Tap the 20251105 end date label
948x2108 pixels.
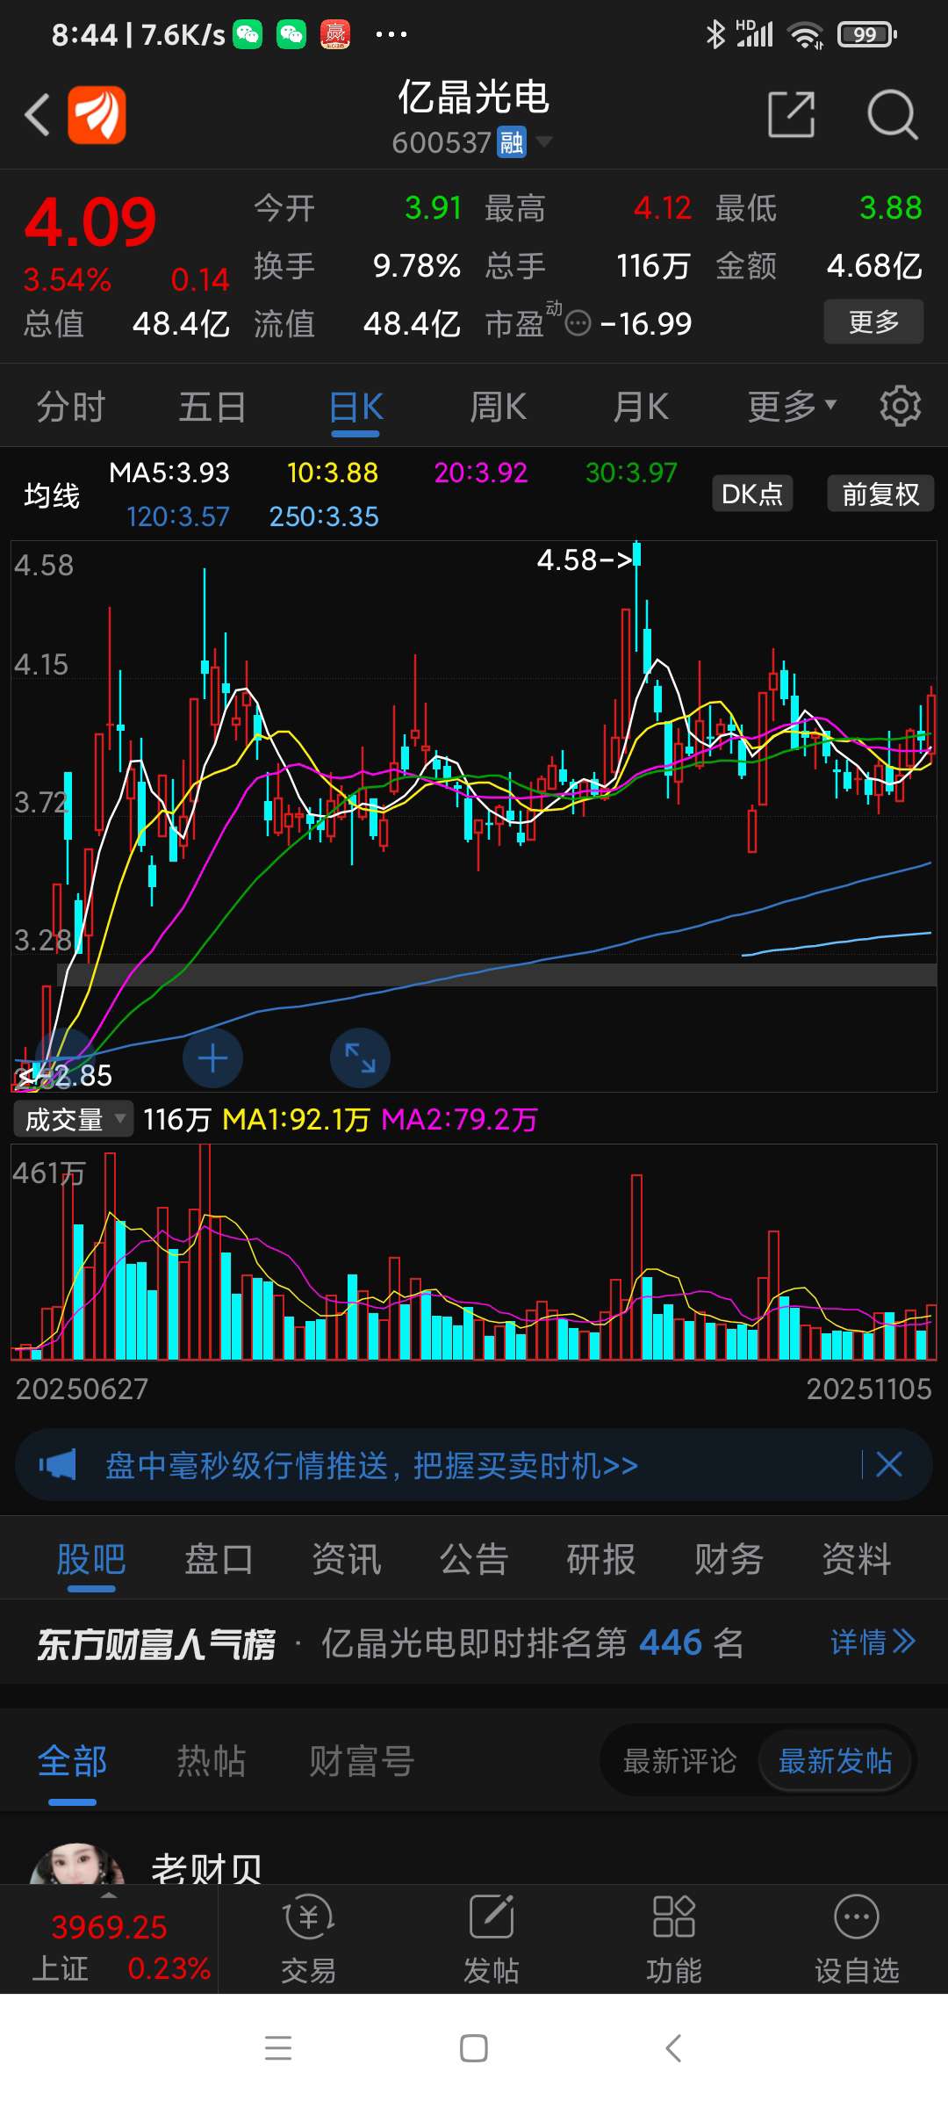coord(868,1389)
